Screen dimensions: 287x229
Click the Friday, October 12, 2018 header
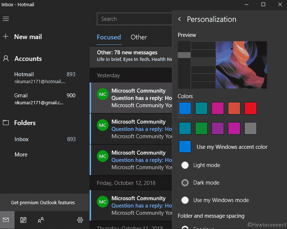pyautogui.click(x=126, y=183)
